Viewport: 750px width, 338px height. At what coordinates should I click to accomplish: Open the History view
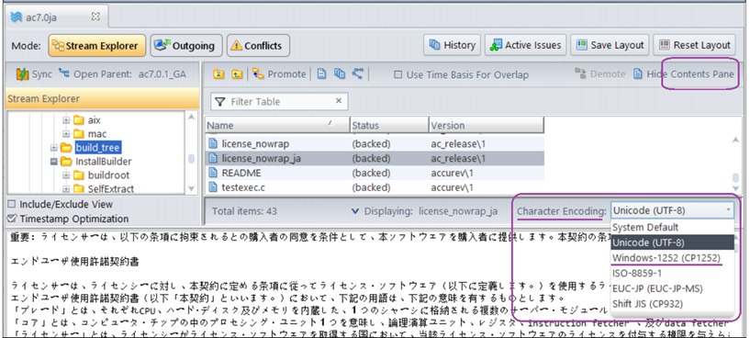click(452, 45)
